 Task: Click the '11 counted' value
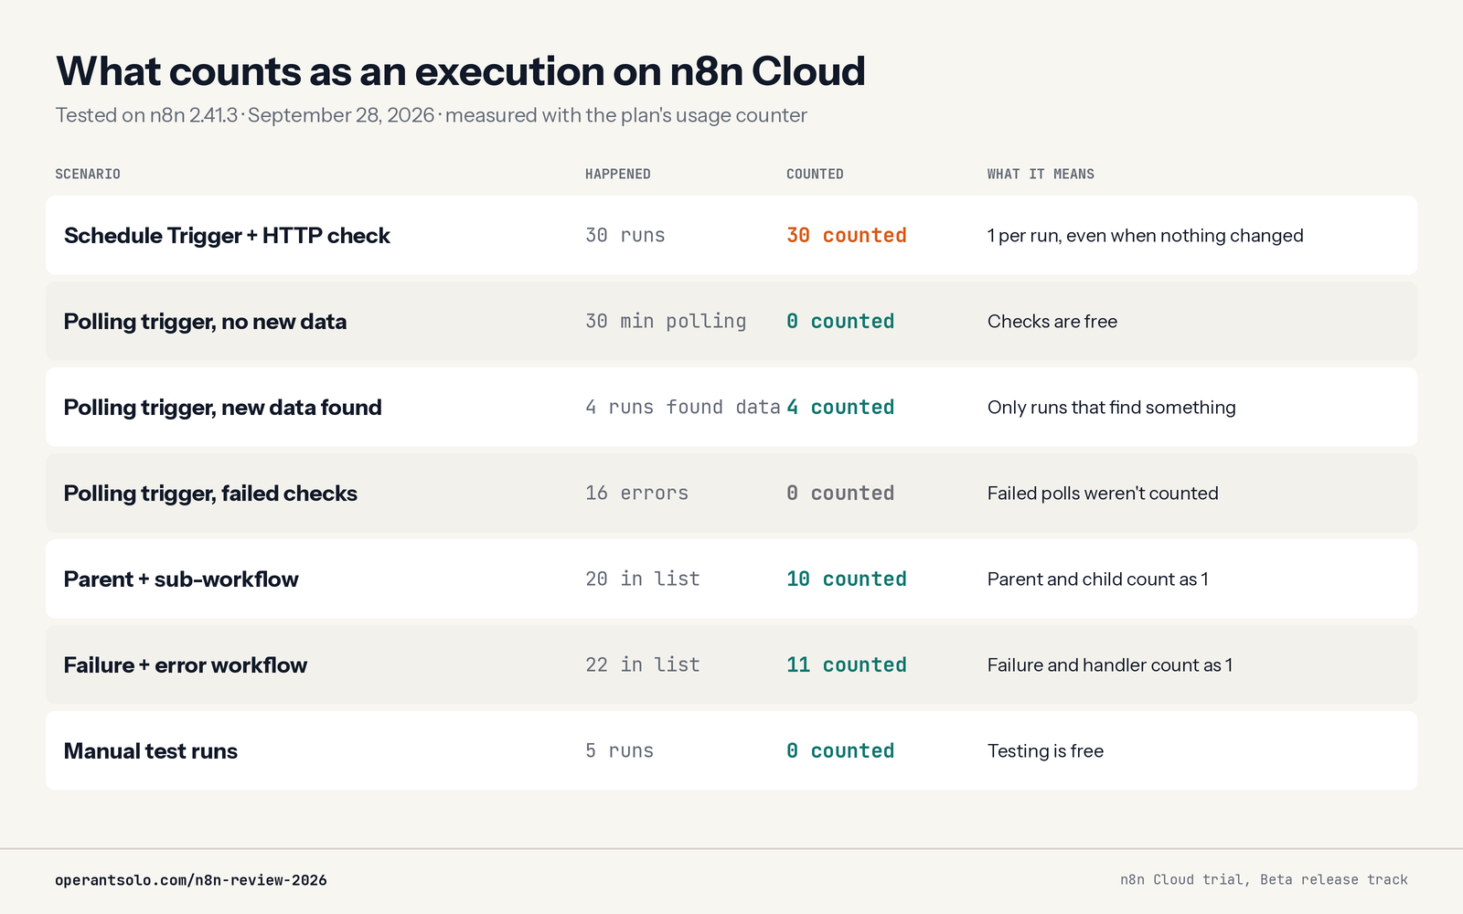coord(847,665)
